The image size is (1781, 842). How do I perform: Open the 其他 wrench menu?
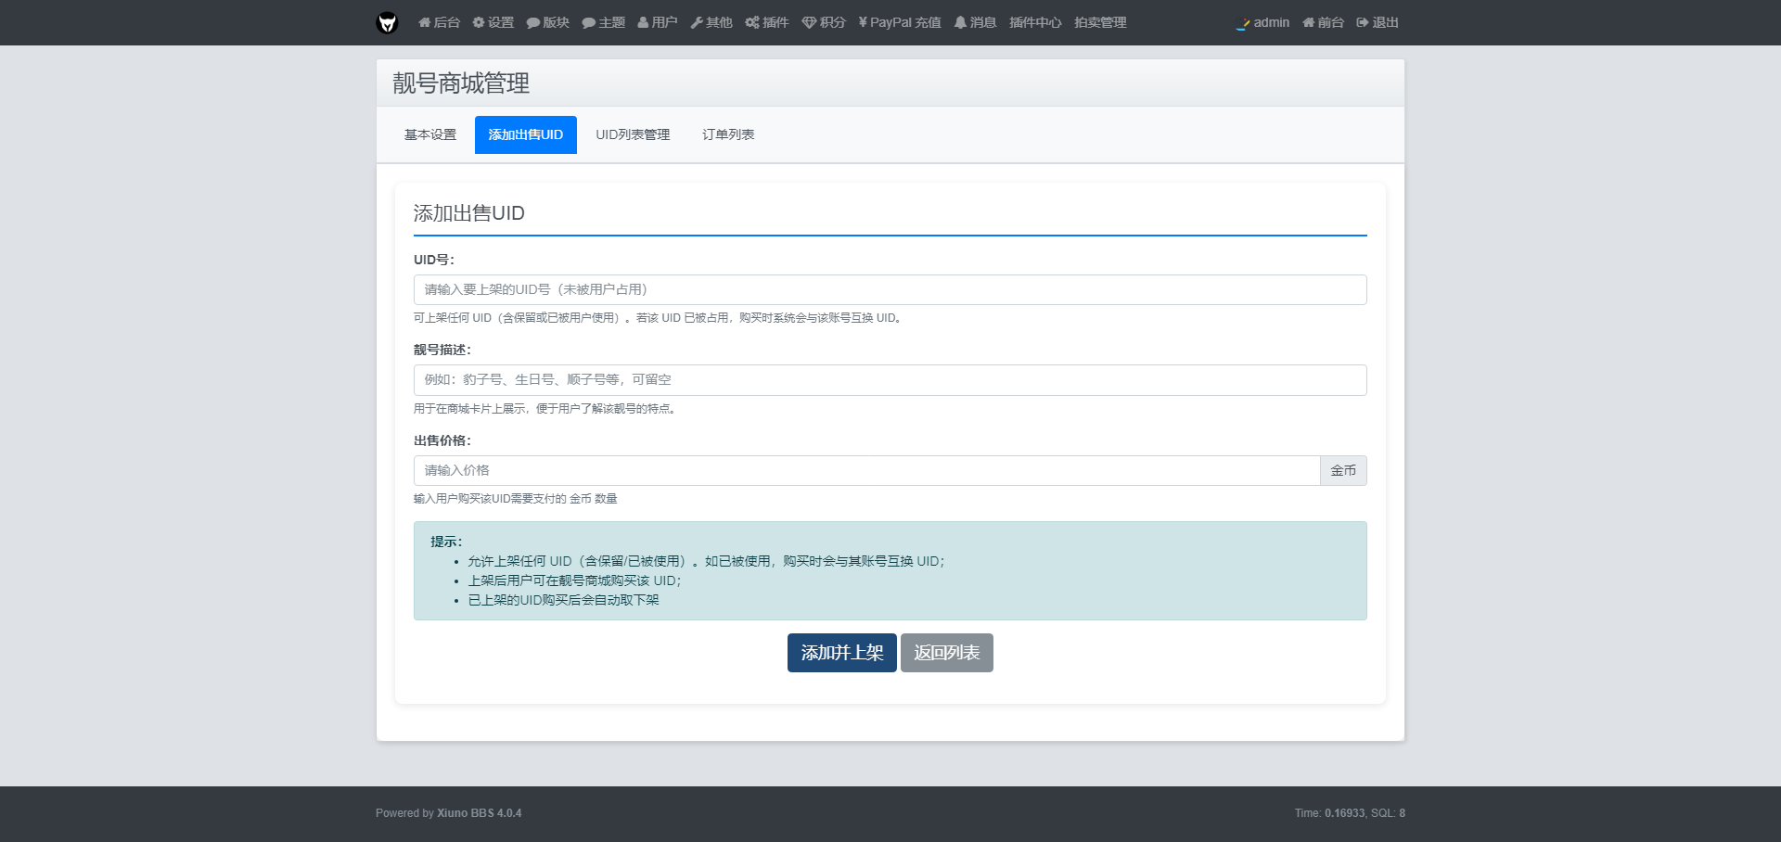pyautogui.click(x=711, y=22)
